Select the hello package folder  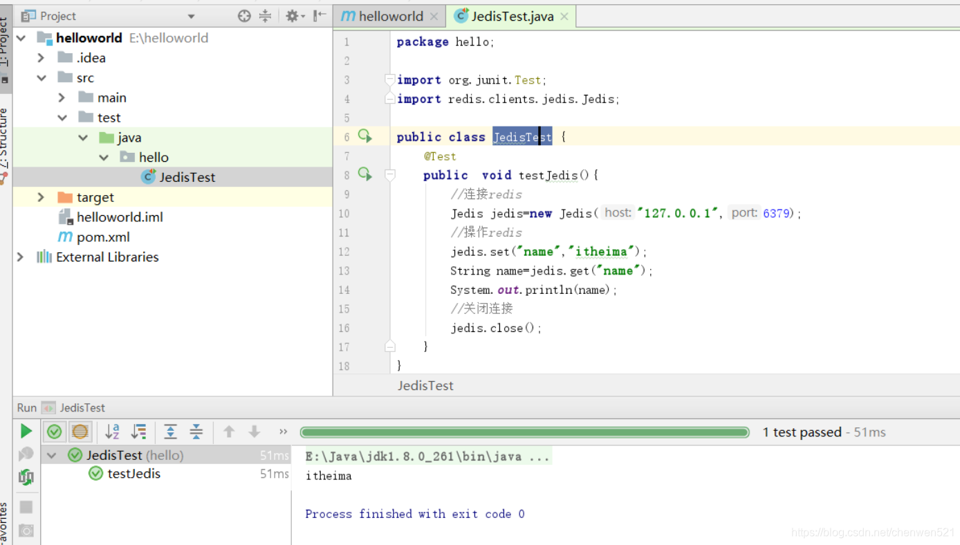(x=143, y=158)
